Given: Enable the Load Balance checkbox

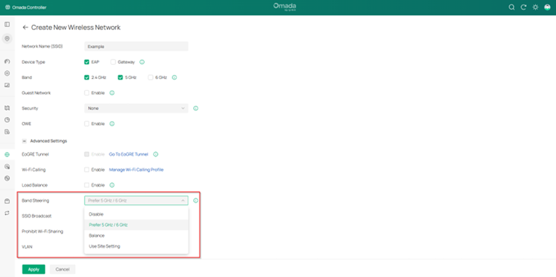Looking at the screenshot, I should tap(87, 185).
